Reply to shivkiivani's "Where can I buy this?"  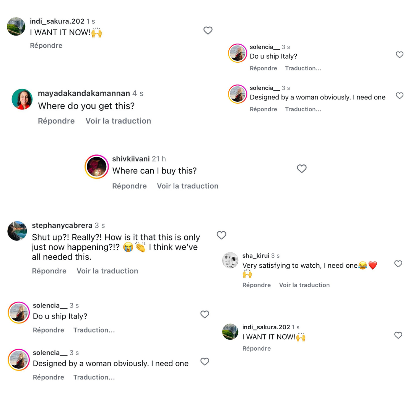tap(129, 186)
